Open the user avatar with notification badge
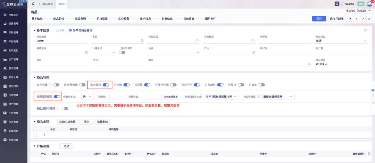Image resolution: width=375 pixels, height=163 pixels. point(369,4)
